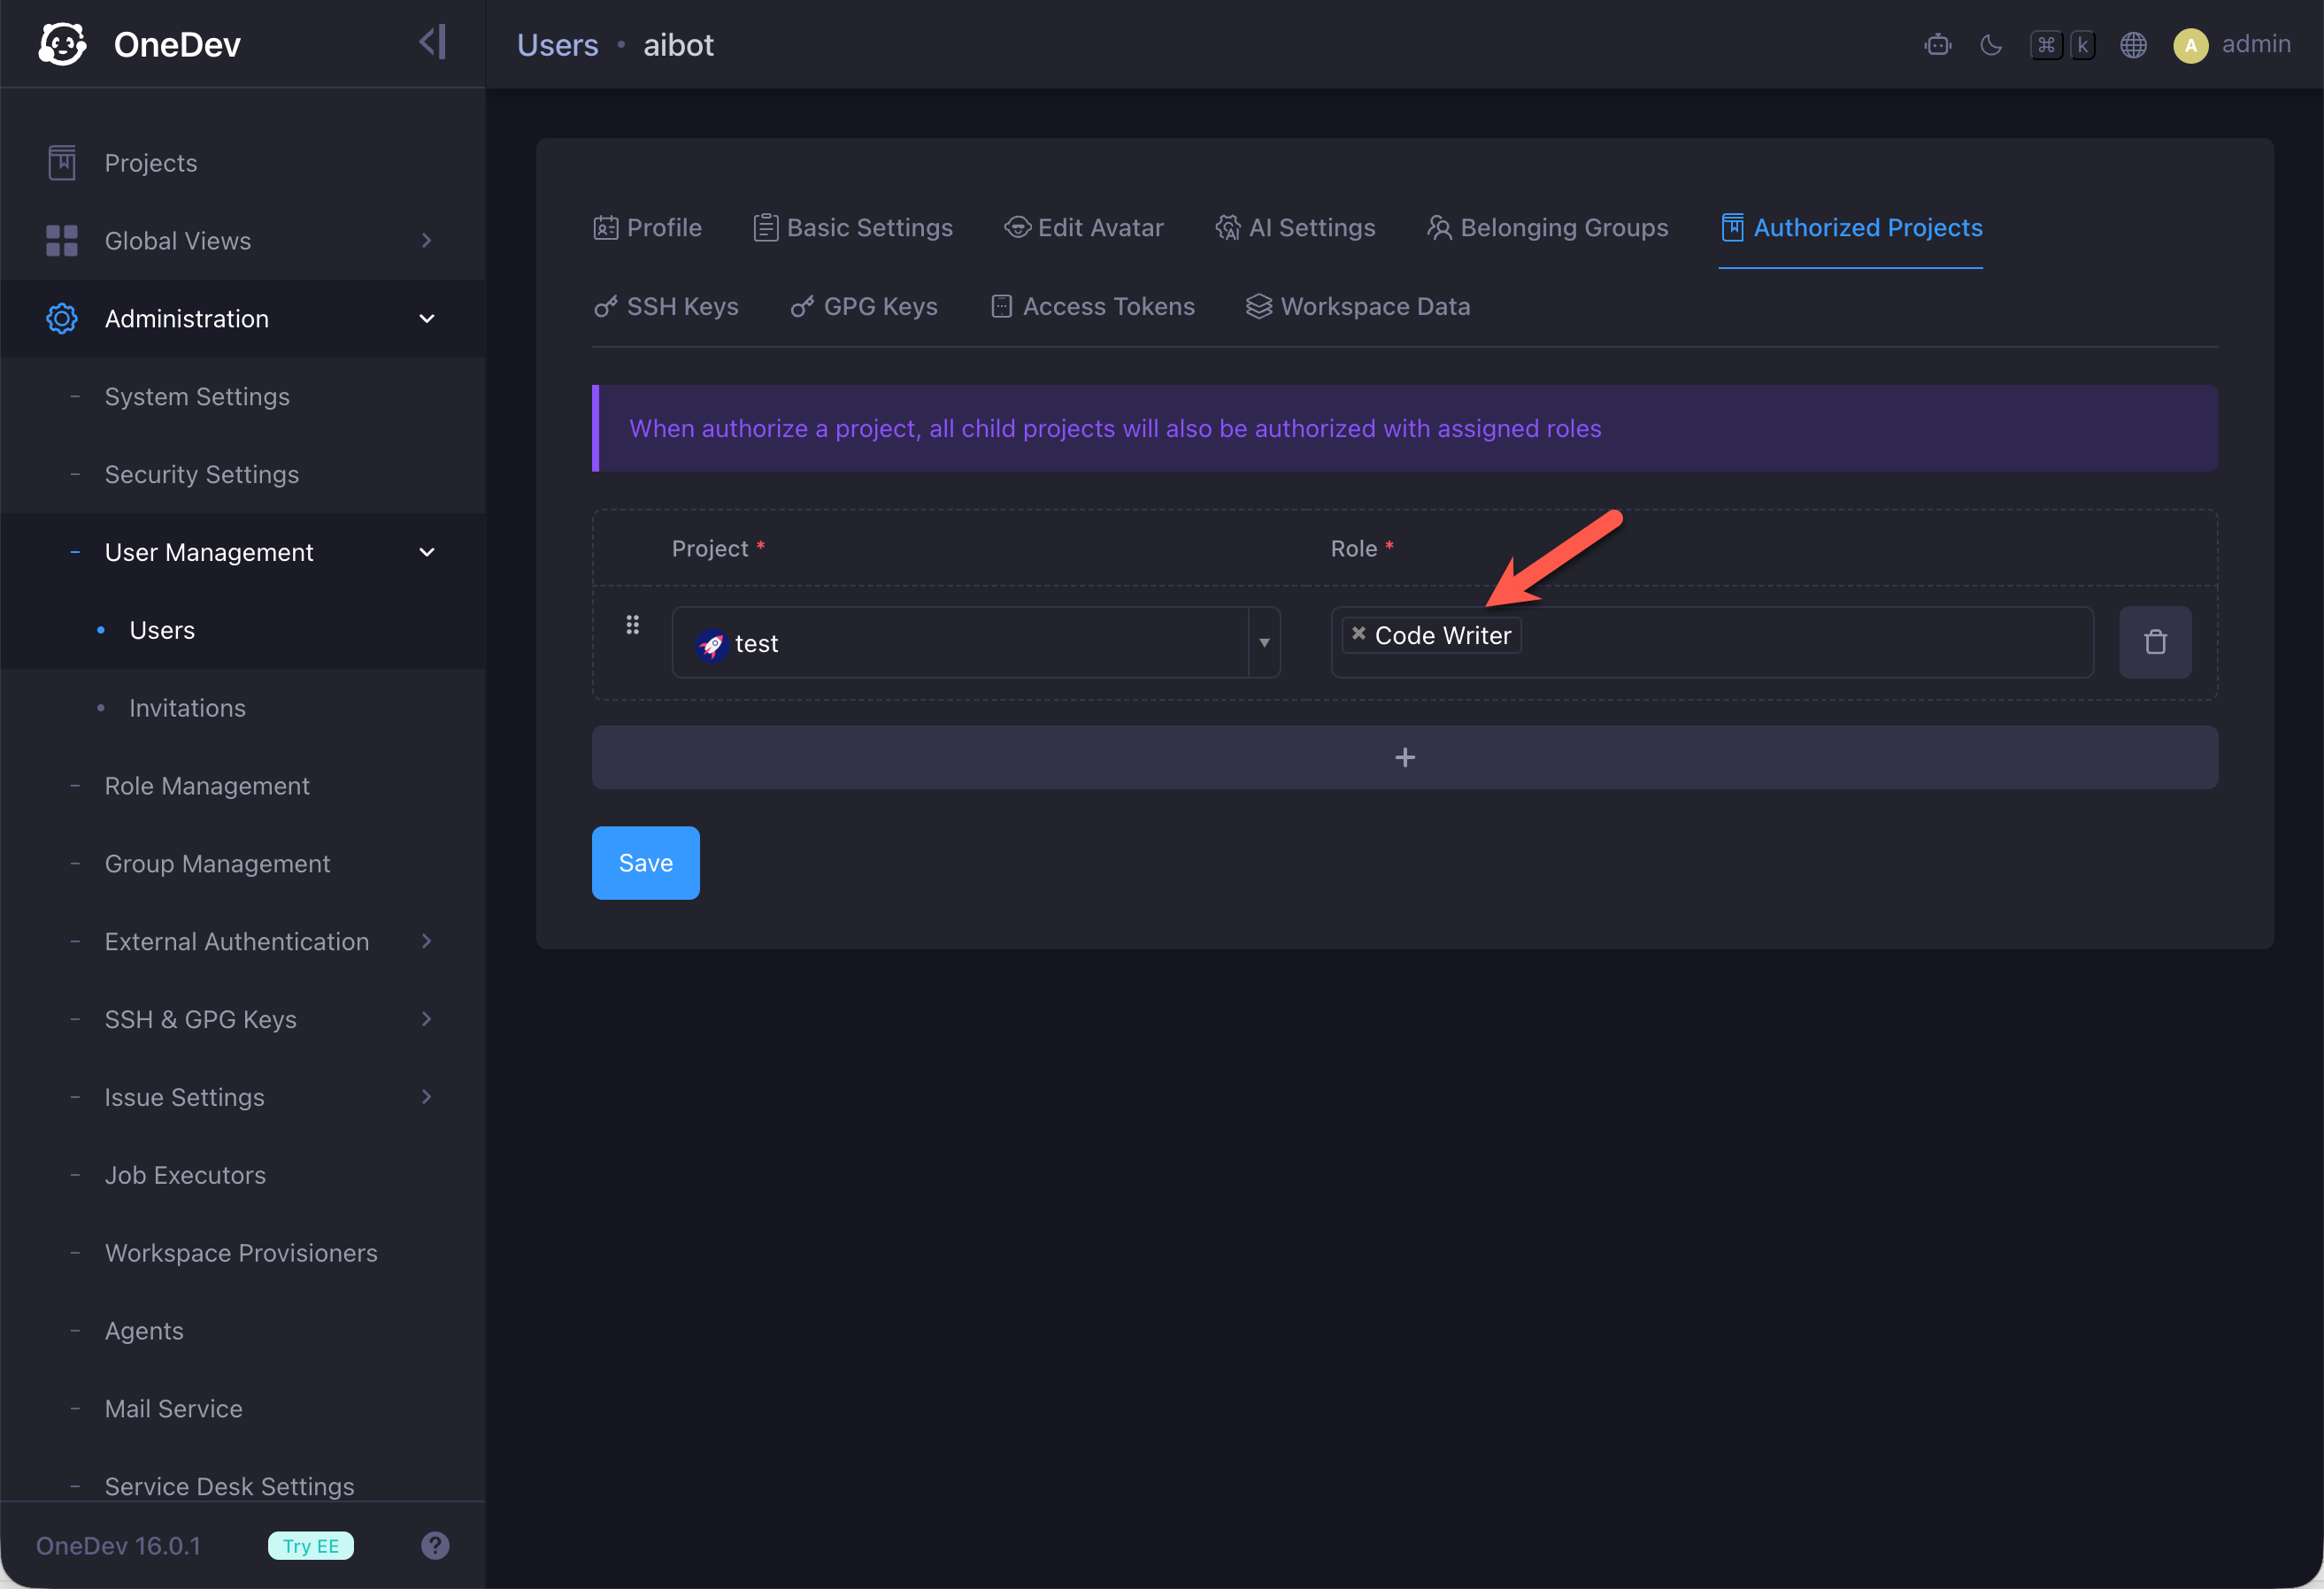Open System Settings

pos(197,396)
